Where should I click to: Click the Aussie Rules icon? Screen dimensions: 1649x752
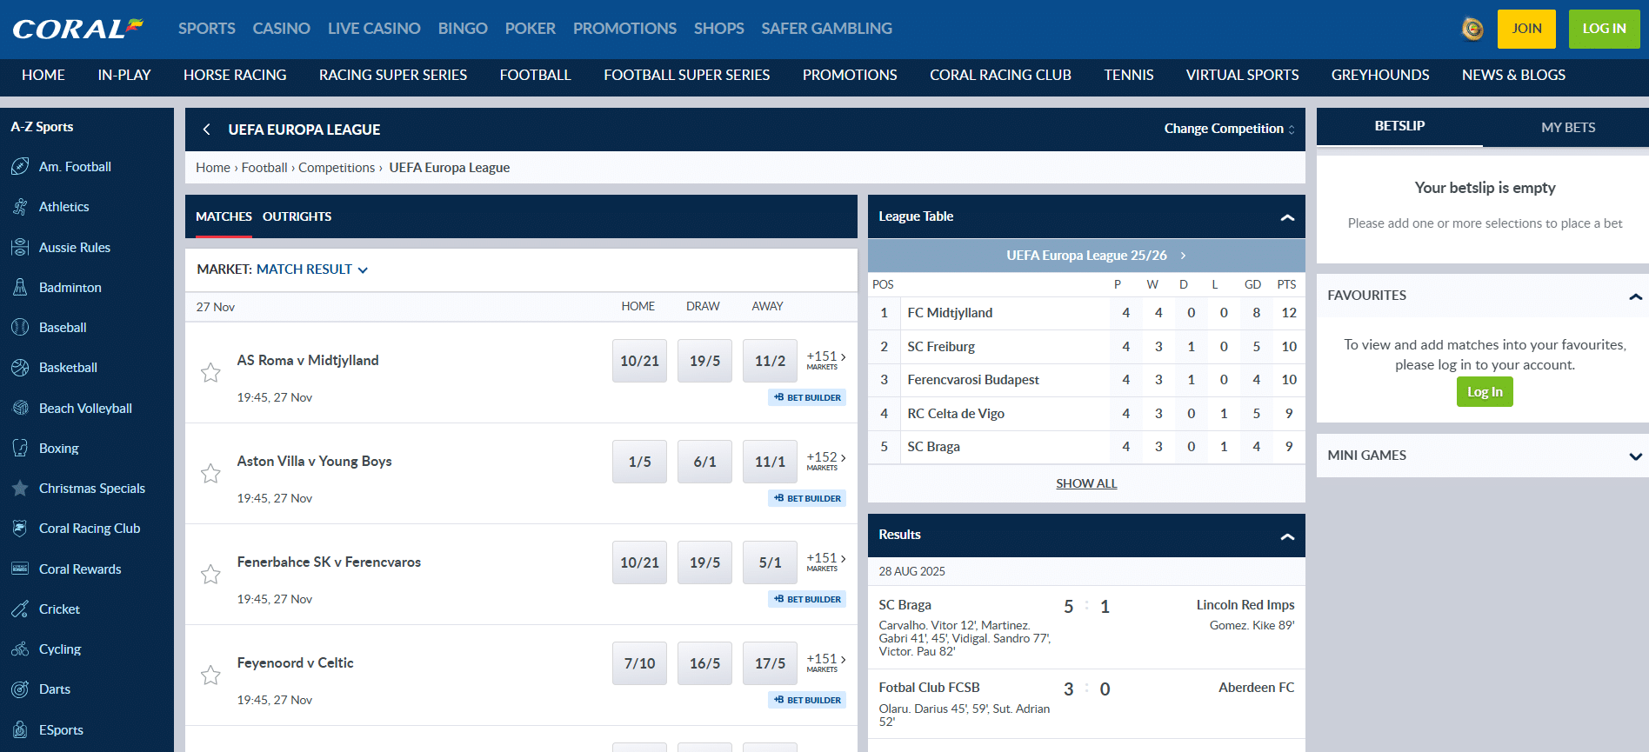tap(20, 247)
